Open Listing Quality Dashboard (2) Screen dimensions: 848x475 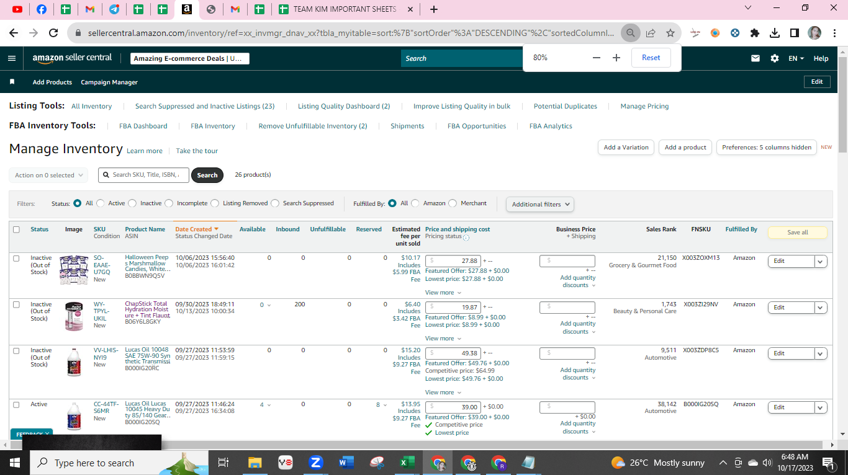click(344, 106)
